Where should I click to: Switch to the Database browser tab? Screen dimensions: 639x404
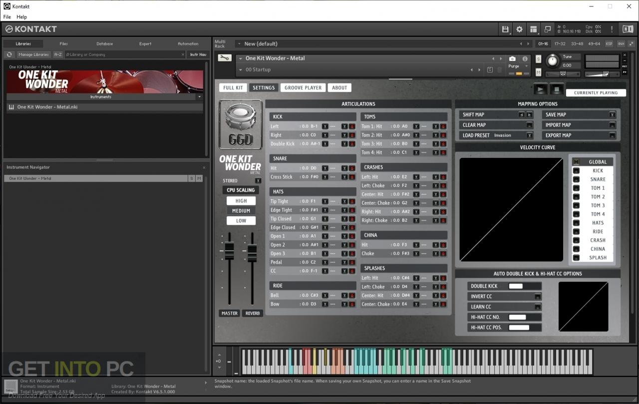coord(105,44)
